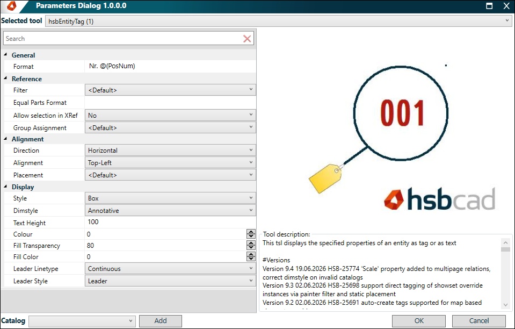Maximize the Parameters Dialog window

click(489, 6)
